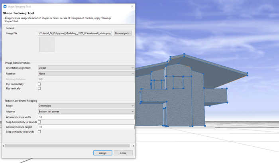The width and height of the screenshot is (279, 163).
Task: Open the Mode dropdown set to Dimension
Action: (x=86, y=106)
